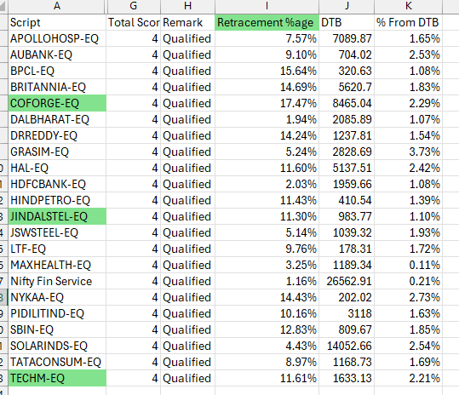This screenshot has width=459, height=395.
Task: Click retracement value 7.57%
Action: 267,38
